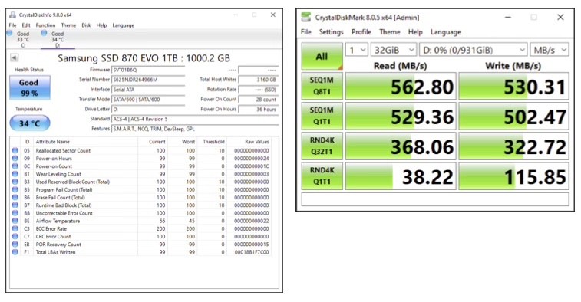Open Edit menu in CrystalDiskInfo

(26, 25)
